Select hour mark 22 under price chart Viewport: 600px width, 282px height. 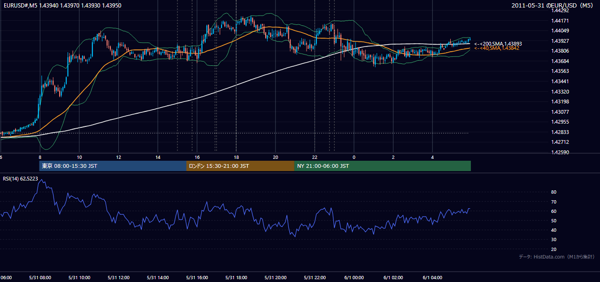315,157
